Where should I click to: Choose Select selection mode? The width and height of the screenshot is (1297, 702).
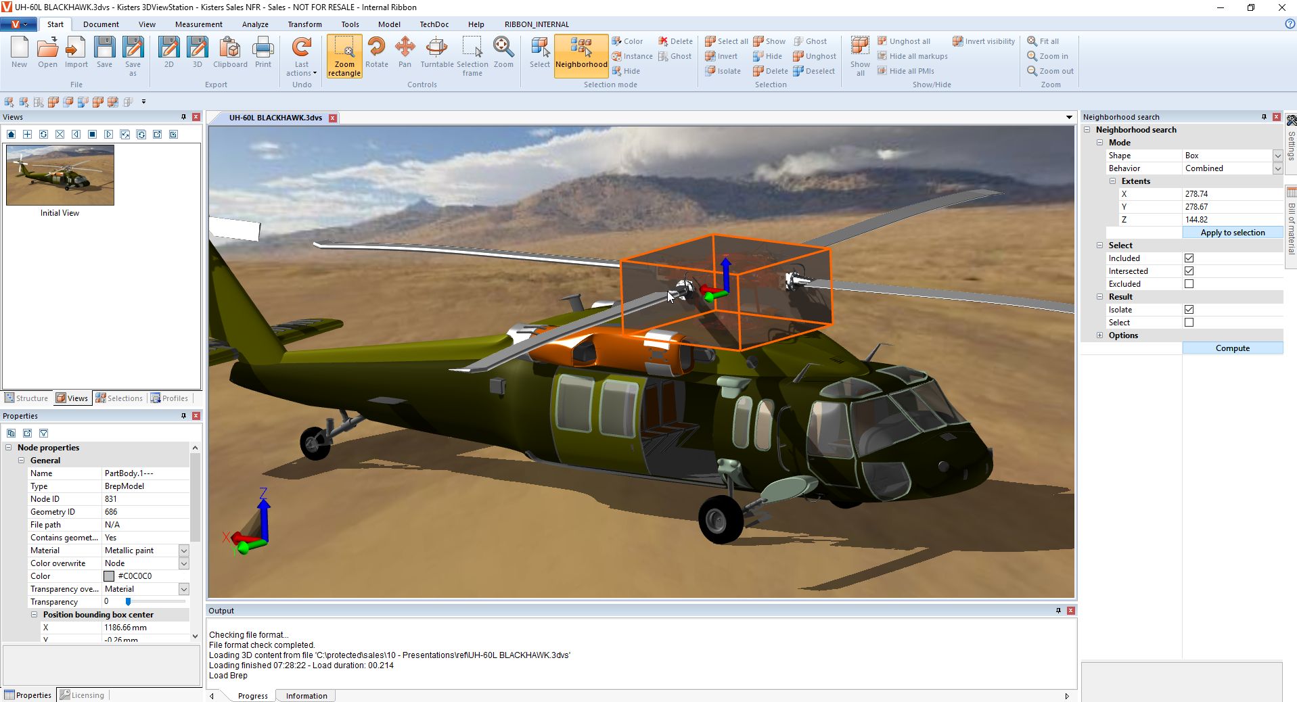(540, 53)
